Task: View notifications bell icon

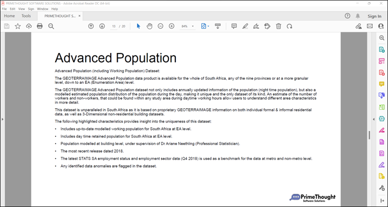Action: (x=358, y=16)
